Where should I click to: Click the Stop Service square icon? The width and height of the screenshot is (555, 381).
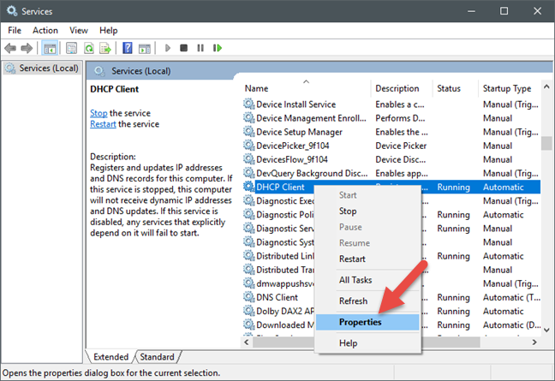coord(183,48)
